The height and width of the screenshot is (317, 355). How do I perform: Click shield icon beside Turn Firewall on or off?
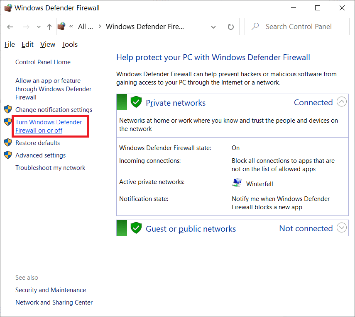point(8,122)
